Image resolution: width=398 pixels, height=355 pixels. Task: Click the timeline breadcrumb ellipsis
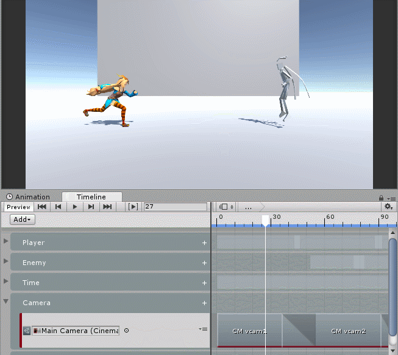248,207
